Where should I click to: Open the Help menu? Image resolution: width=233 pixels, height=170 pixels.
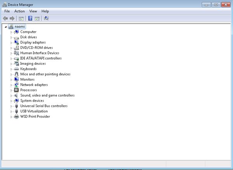(45, 11)
